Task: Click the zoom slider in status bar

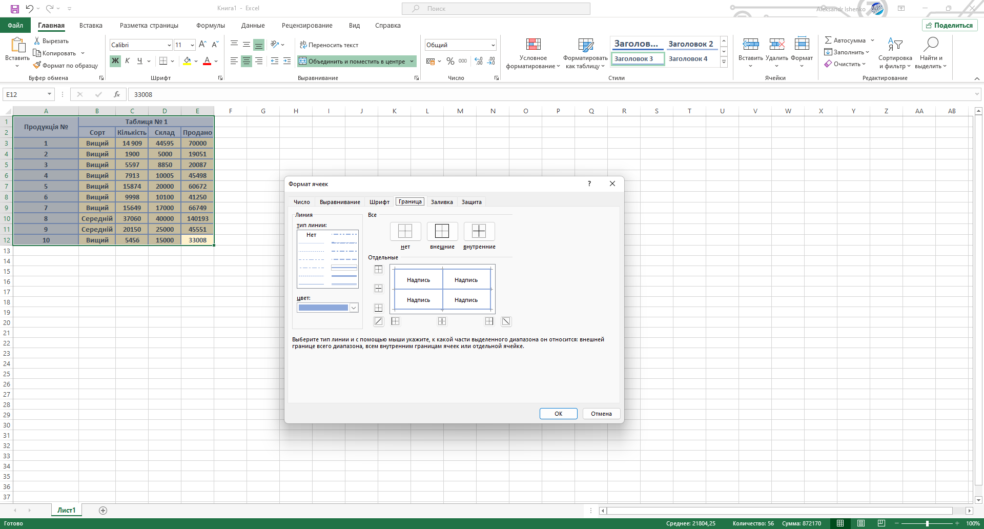Action: 927,523
